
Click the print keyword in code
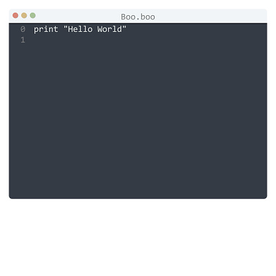coord(46,29)
